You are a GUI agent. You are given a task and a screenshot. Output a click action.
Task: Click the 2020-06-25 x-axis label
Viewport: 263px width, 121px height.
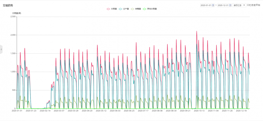[x=129, y=111]
